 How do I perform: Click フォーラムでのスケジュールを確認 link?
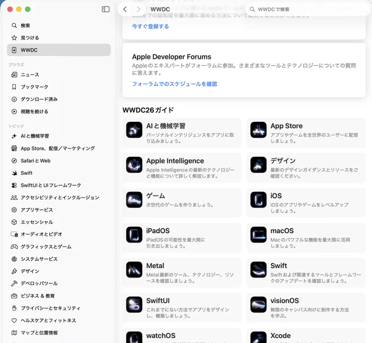pos(175,84)
